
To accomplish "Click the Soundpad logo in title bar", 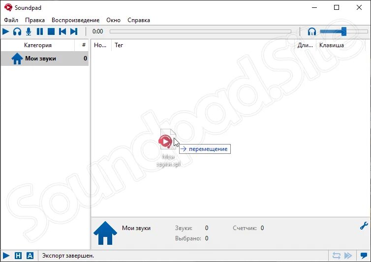I will [8, 7].
